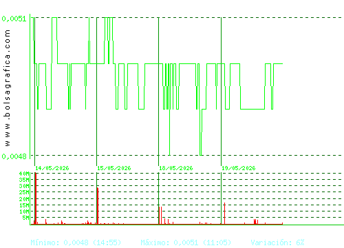This screenshot has height=248, width=344.
Task: Select the 18/05/2026 date label
Action: [x=176, y=168]
